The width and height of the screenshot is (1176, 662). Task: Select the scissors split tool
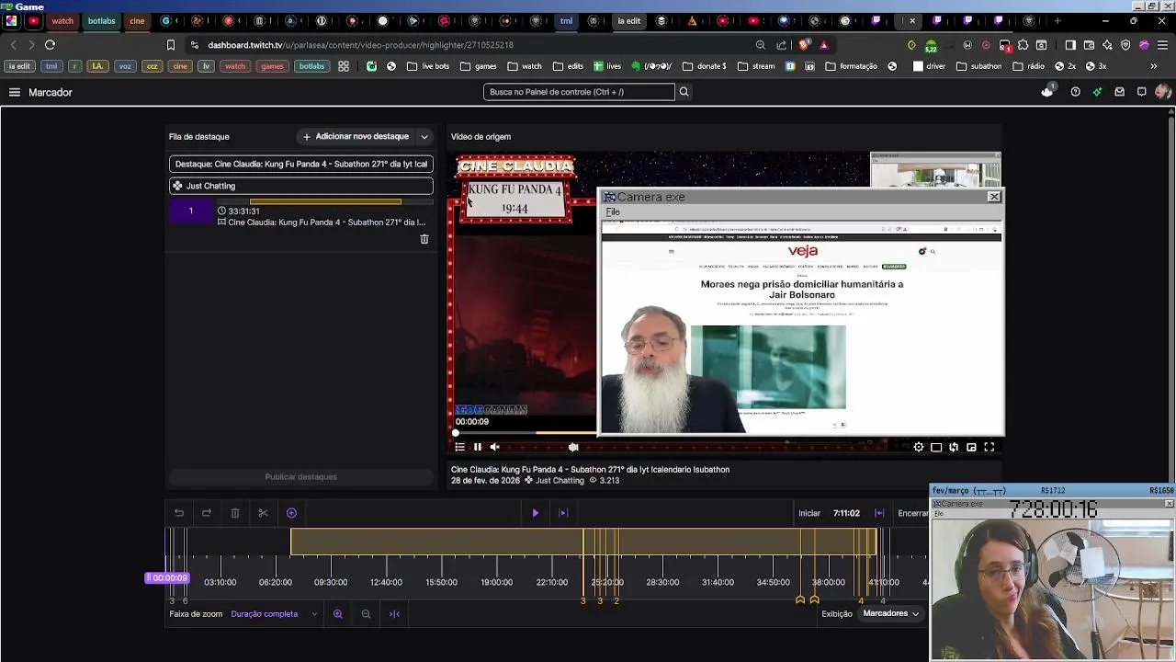[x=263, y=513]
